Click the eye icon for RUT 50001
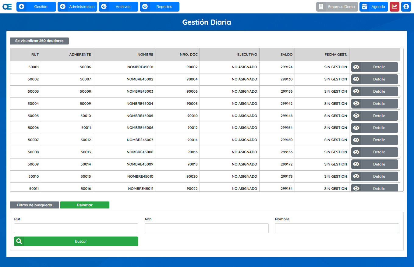 (356, 67)
